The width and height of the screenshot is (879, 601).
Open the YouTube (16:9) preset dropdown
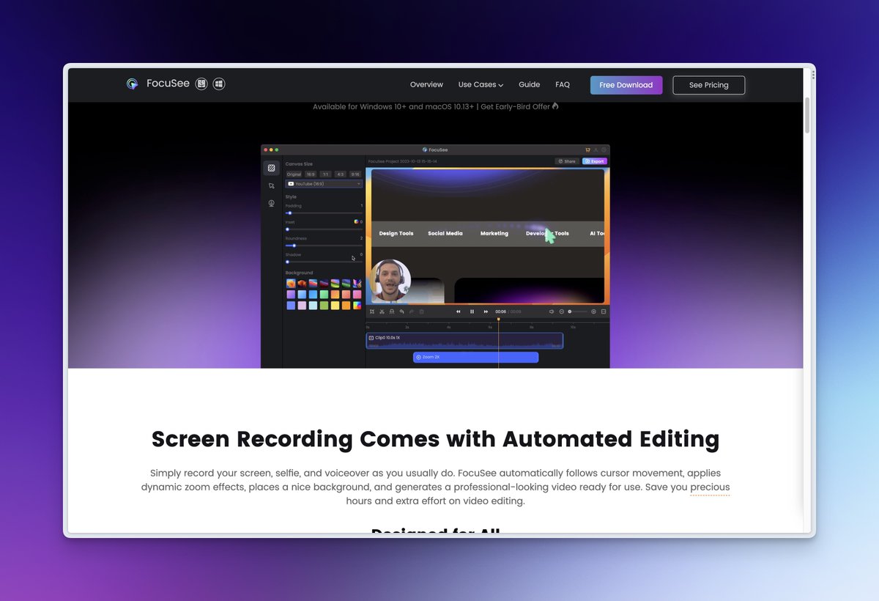pos(324,184)
